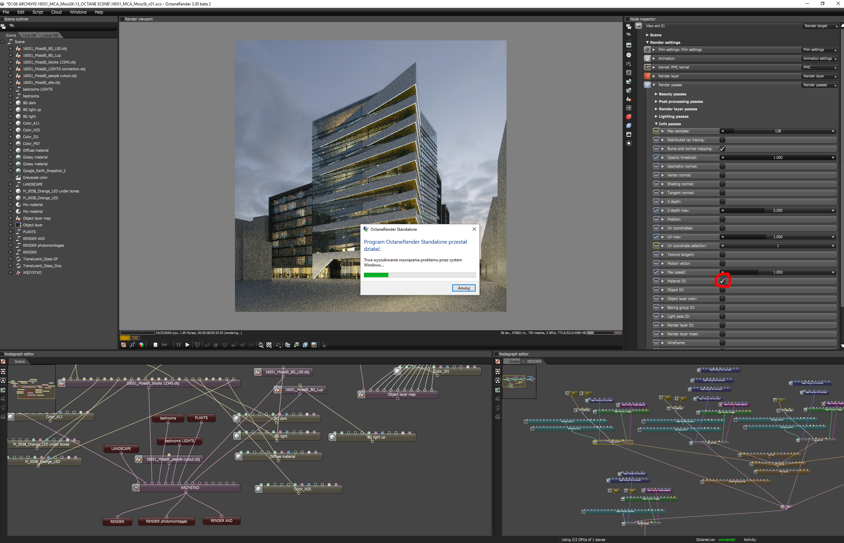Switch to the Live DB tab
Viewport: 844px width, 543px height.
[29, 35]
